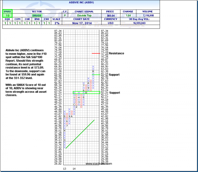198x172 pixels.
Task: Click the lower Support label near 52.20
Action: tap(115, 93)
